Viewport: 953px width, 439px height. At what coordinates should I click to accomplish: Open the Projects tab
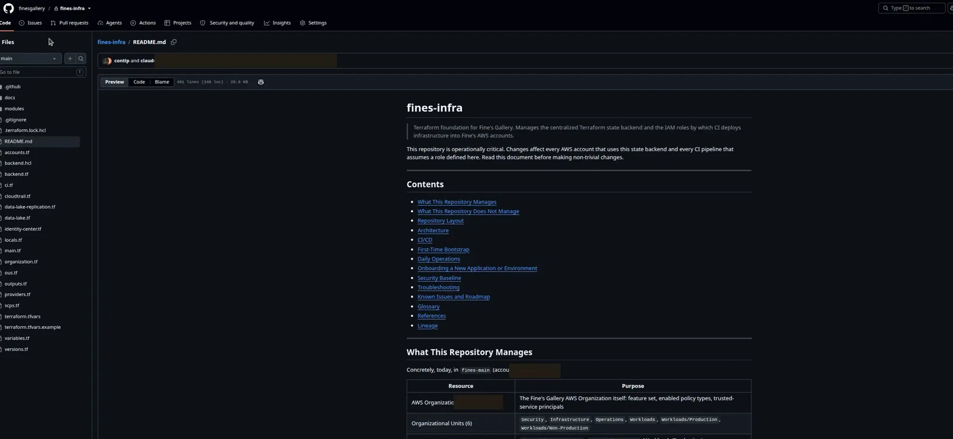tap(178, 23)
